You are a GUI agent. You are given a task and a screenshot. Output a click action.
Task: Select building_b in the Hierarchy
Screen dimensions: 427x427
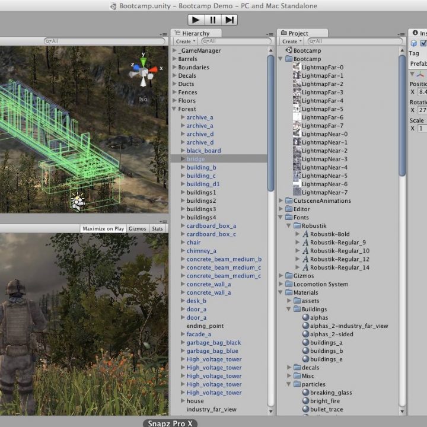tap(201, 167)
